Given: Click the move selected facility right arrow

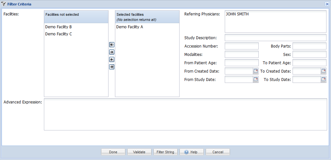Looking at the screenshot, I should [112, 52].
